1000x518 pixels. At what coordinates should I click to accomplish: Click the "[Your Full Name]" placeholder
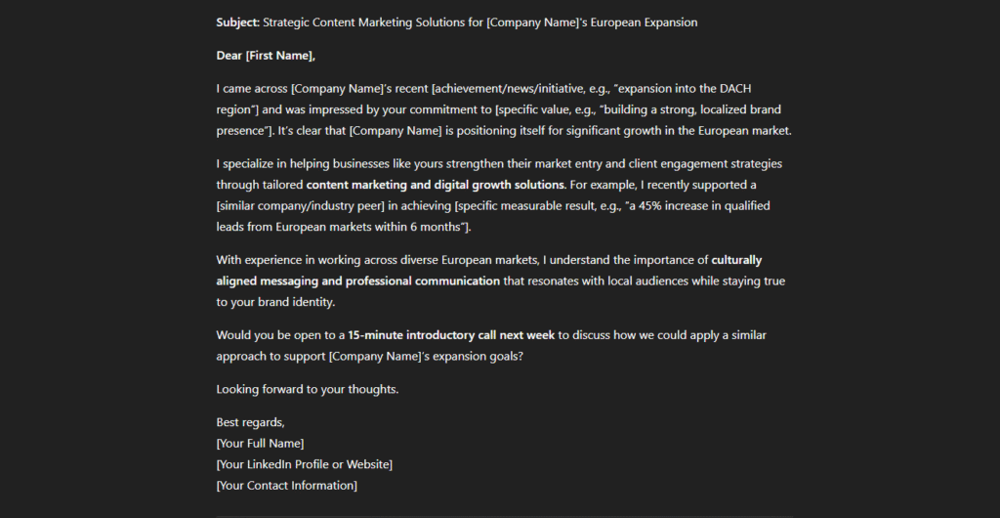[x=260, y=444]
